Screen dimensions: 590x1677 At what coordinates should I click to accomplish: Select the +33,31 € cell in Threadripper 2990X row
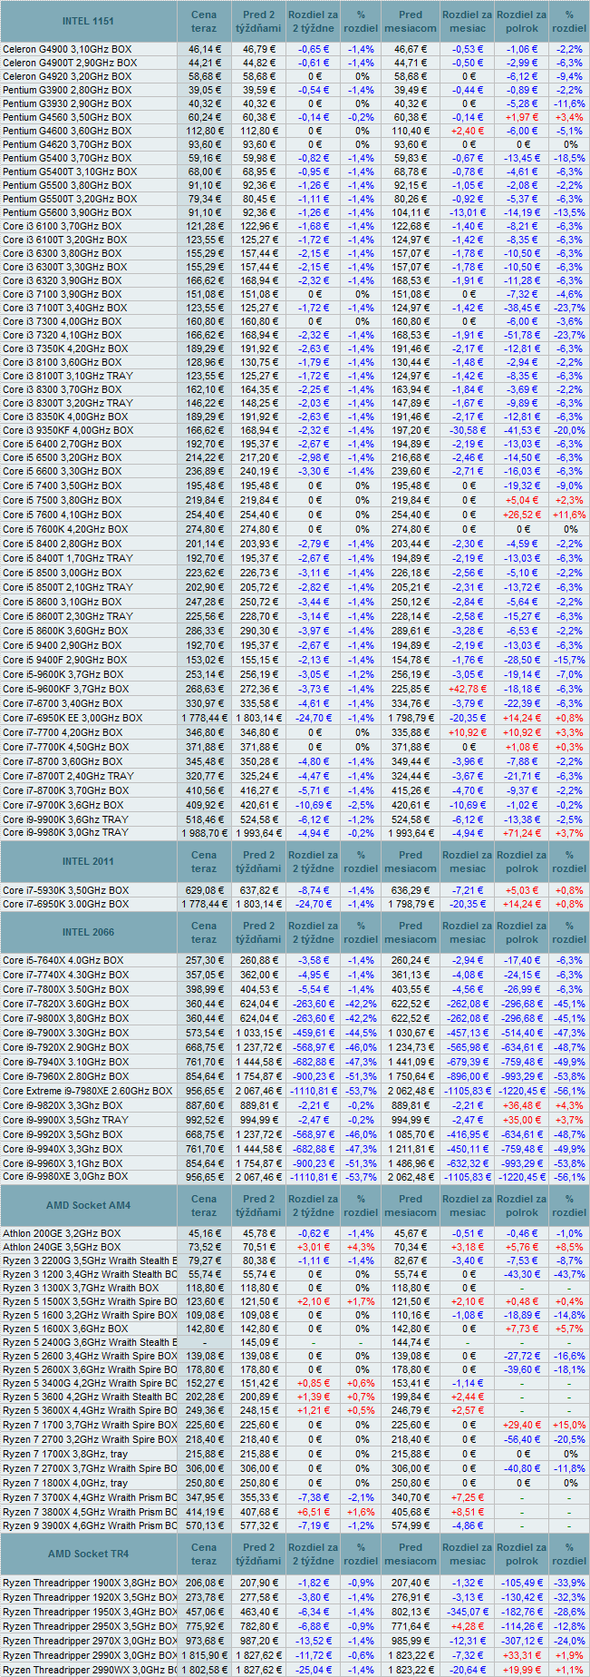(x=522, y=1654)
